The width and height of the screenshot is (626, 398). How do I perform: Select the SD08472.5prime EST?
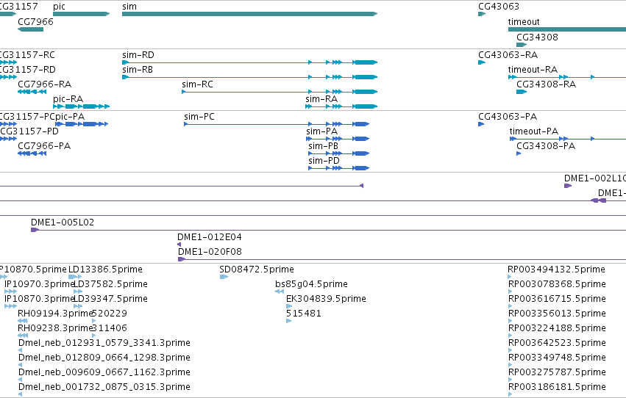click(224, 277)
